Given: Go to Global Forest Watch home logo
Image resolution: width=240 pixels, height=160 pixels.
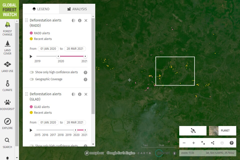Looking at the screenshot, I should pos(9,9).
